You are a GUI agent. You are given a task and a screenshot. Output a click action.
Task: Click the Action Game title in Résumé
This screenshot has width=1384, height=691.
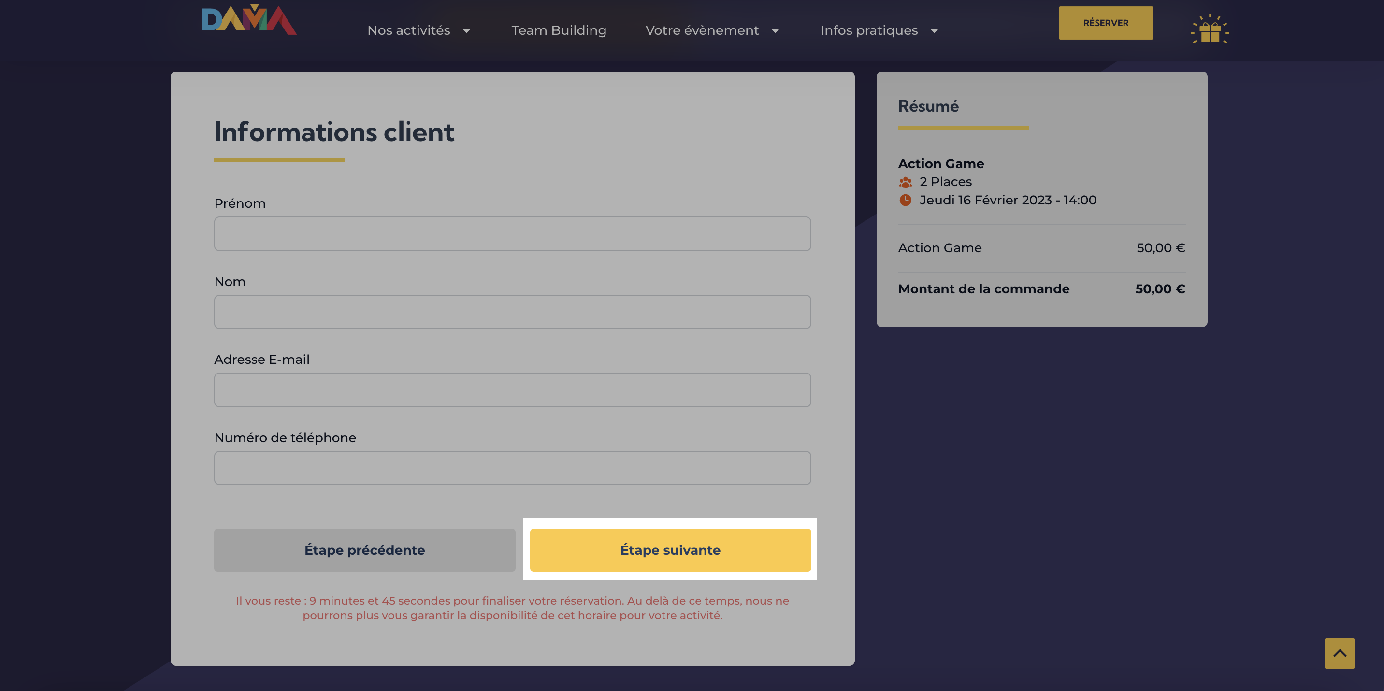(x=941, y=163)
